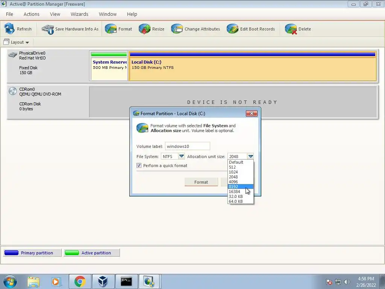This screenshot has height=289, width=385.
Task: Click the Primary partition legend swatch
Action: pos(12,252)
